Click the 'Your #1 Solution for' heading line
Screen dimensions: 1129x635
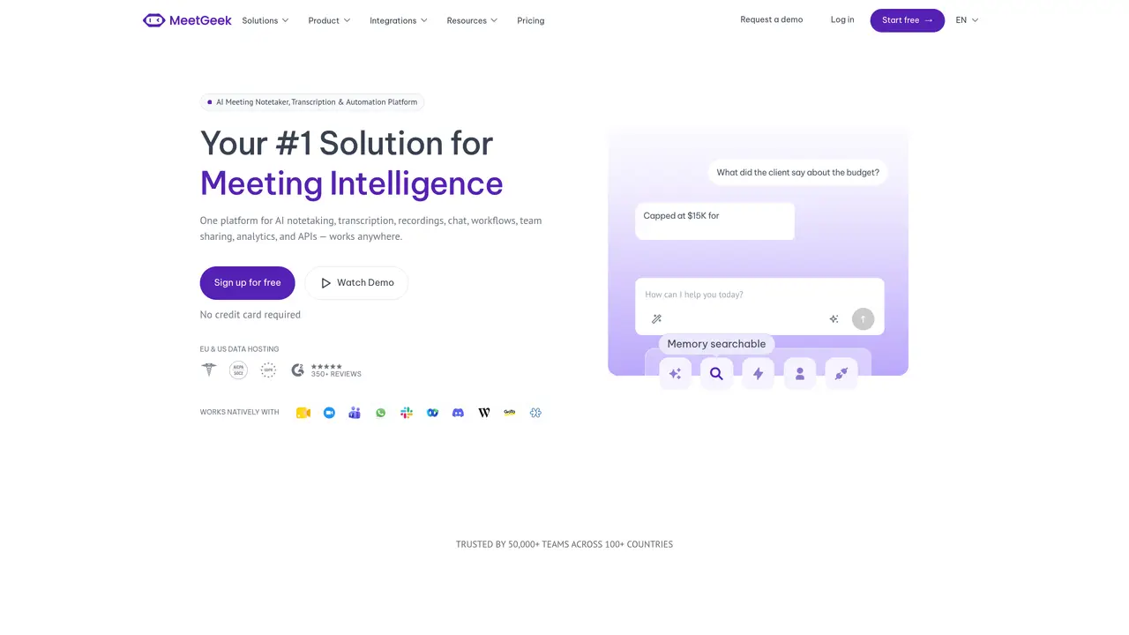tap(347, 143)
